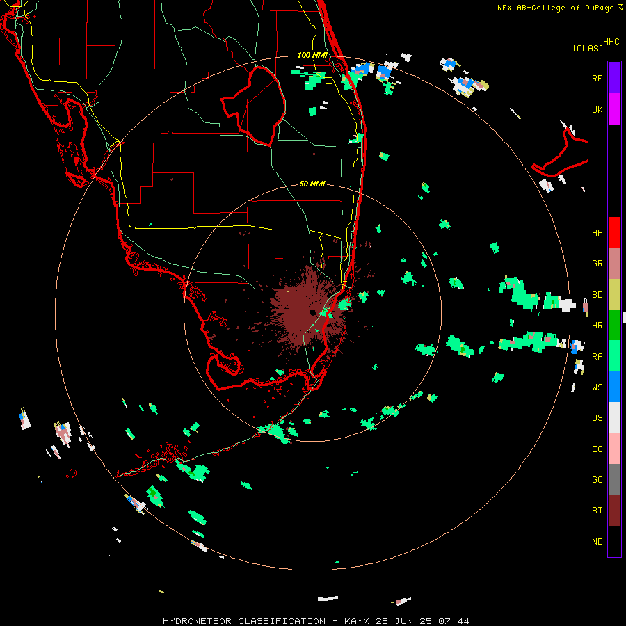Click the [CLAS] legend header
The width and height of the screenshot is (626, 626).
tap(588, 48)
